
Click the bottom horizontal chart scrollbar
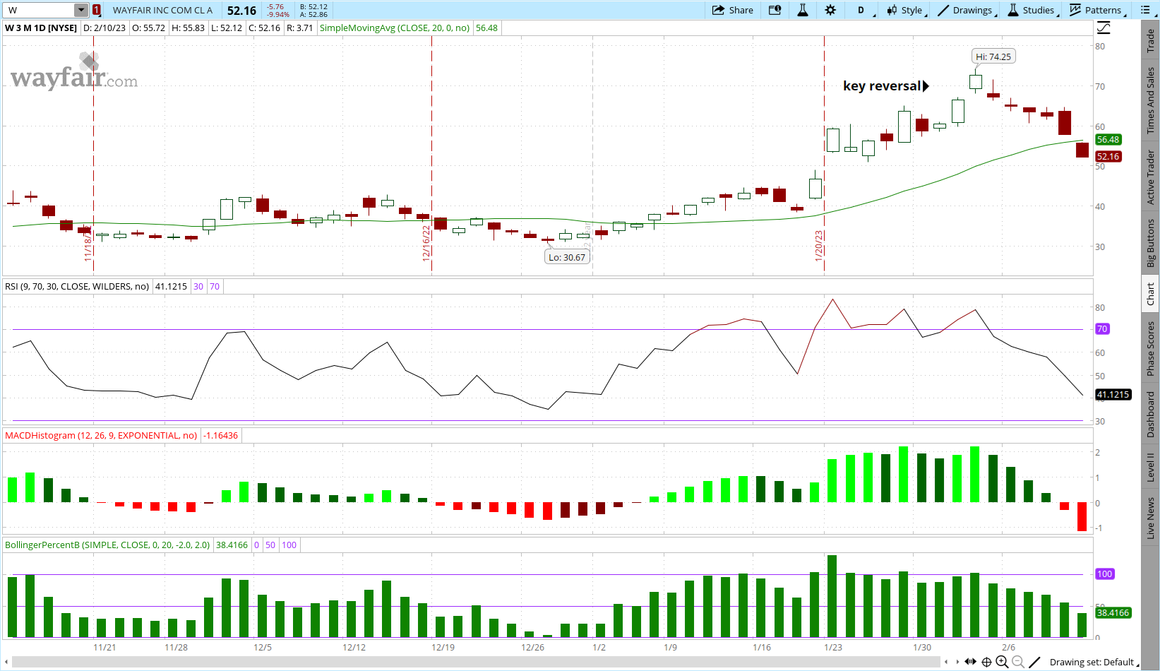474,662
